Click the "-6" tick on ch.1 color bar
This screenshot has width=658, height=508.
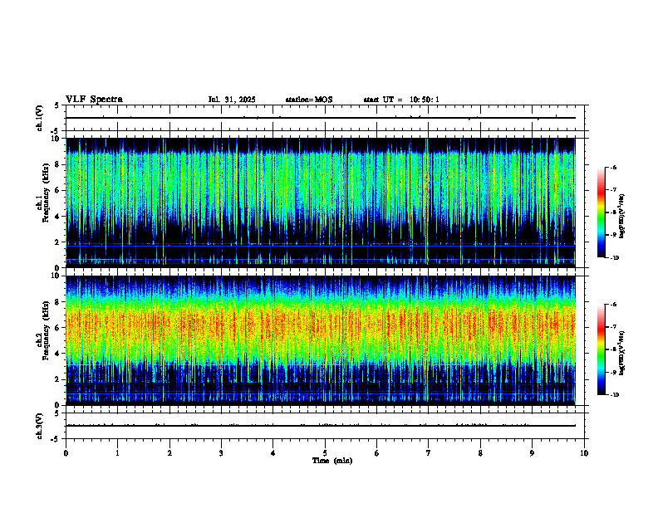click(x=613, y=168)
